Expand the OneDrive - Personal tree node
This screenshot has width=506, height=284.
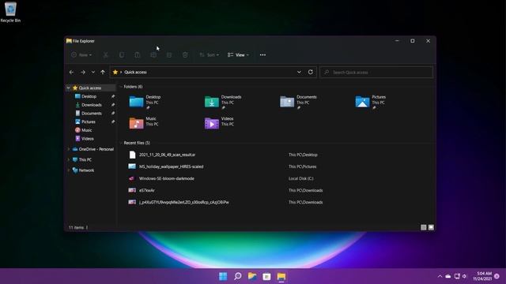[x=69, y=149]
